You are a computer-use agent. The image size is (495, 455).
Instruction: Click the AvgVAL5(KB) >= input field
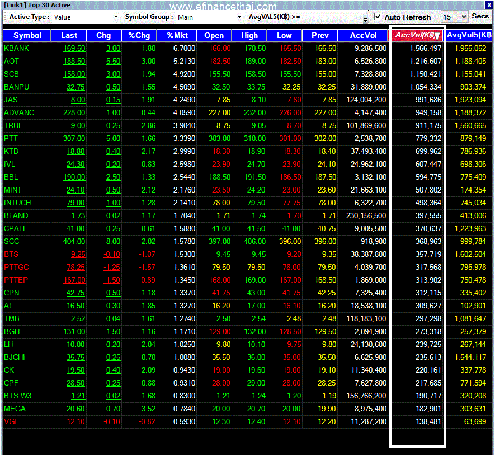(333, 17)
